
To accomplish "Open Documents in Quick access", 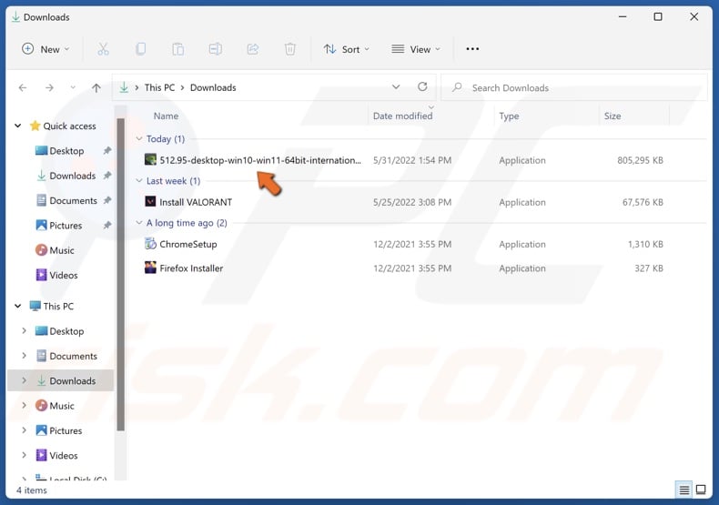I will [66, 200].
